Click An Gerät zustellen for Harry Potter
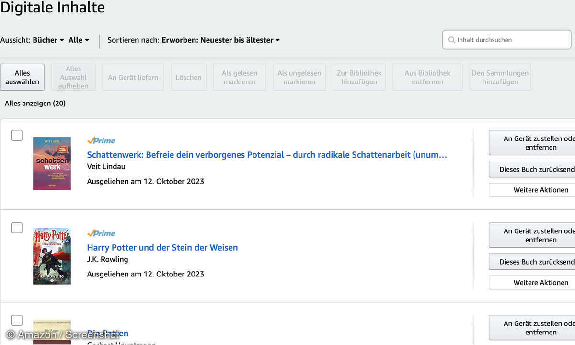 [532, 235]
